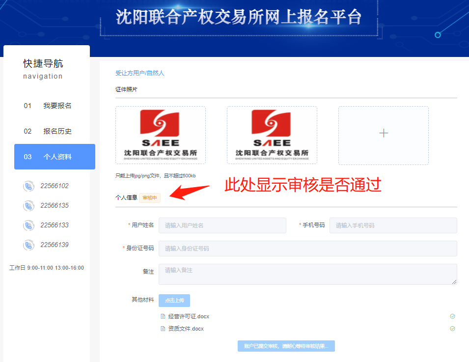Click the 受让方用户/自然人 breadcrumb link

(140, 73)
